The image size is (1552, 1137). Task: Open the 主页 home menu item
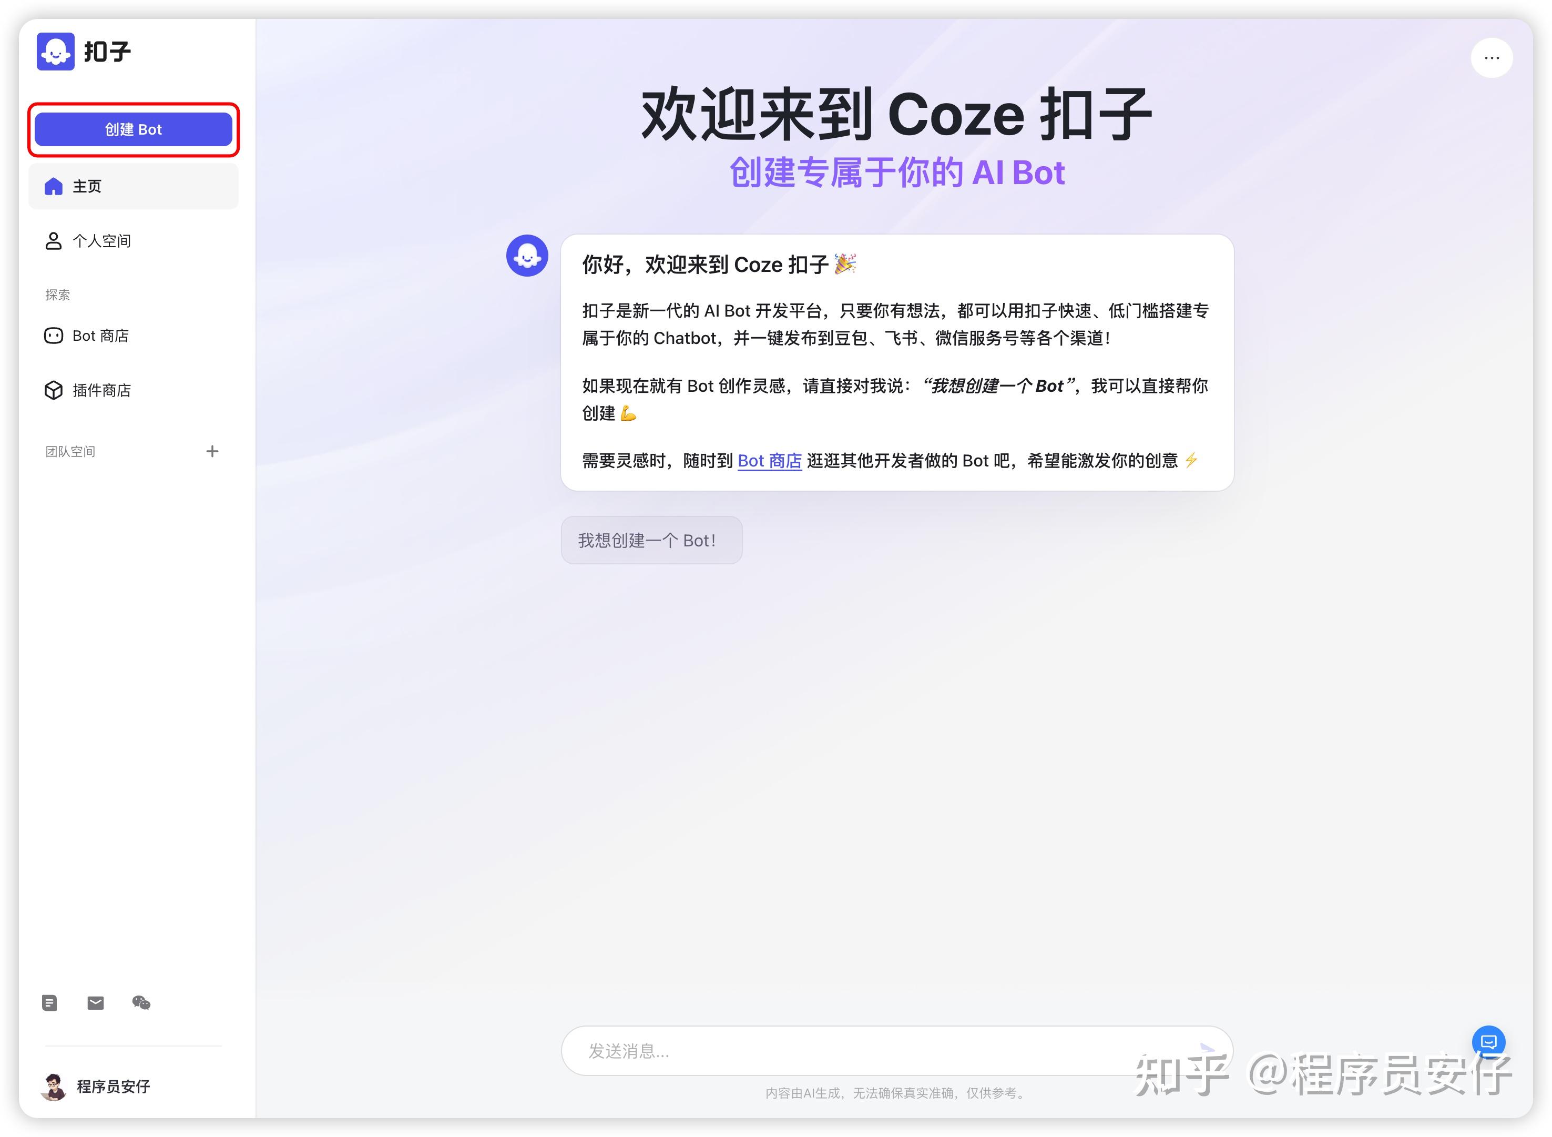(134, 187)
